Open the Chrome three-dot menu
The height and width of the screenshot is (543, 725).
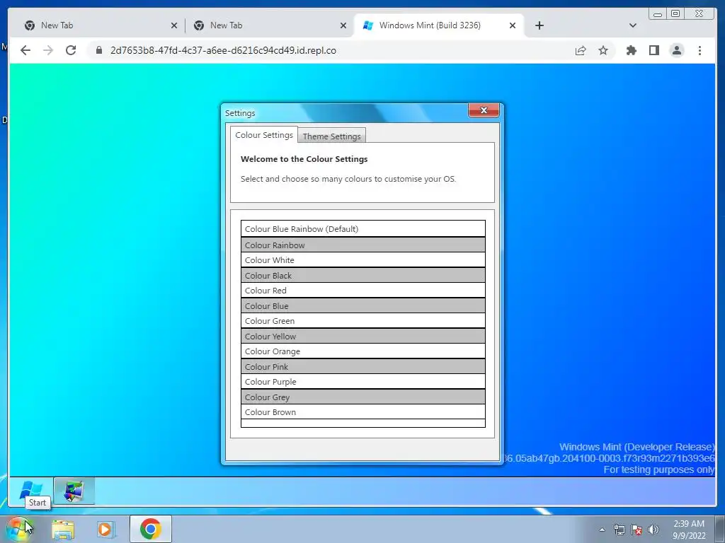(x=700, y=50)
